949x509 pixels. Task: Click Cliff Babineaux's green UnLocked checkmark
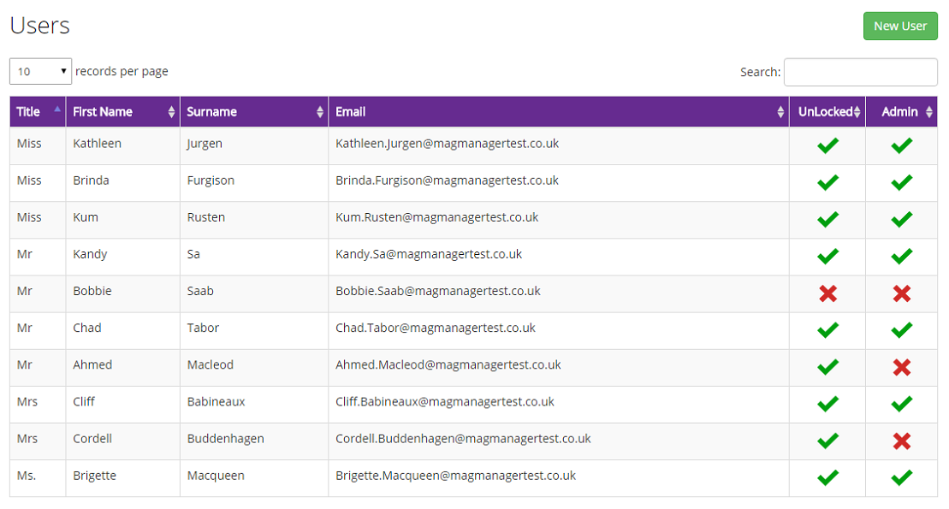tap(827, 404)
